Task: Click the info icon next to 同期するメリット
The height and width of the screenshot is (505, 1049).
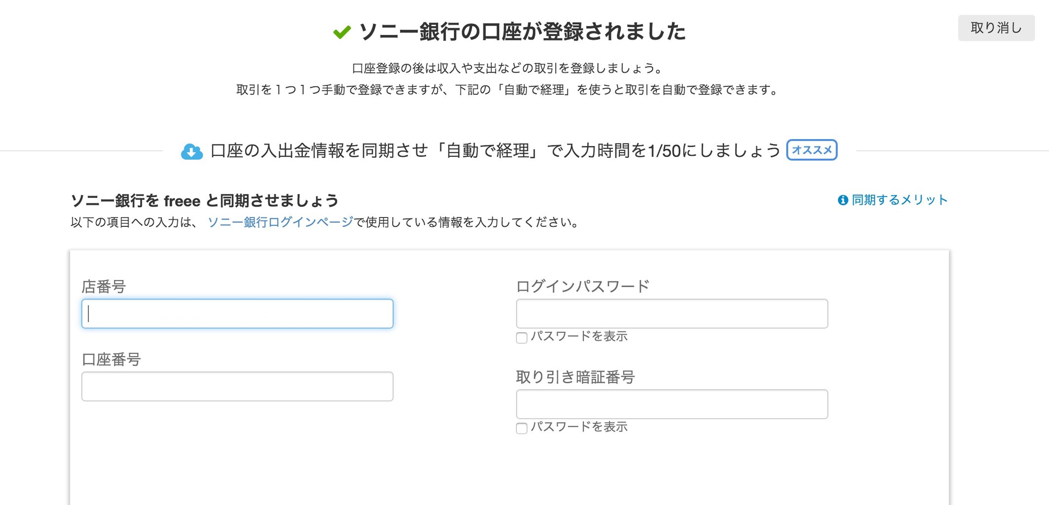Action: pyautogui.click(x=843, y=200)
